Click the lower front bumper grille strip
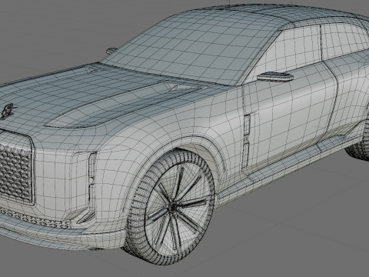 [36, 219]
